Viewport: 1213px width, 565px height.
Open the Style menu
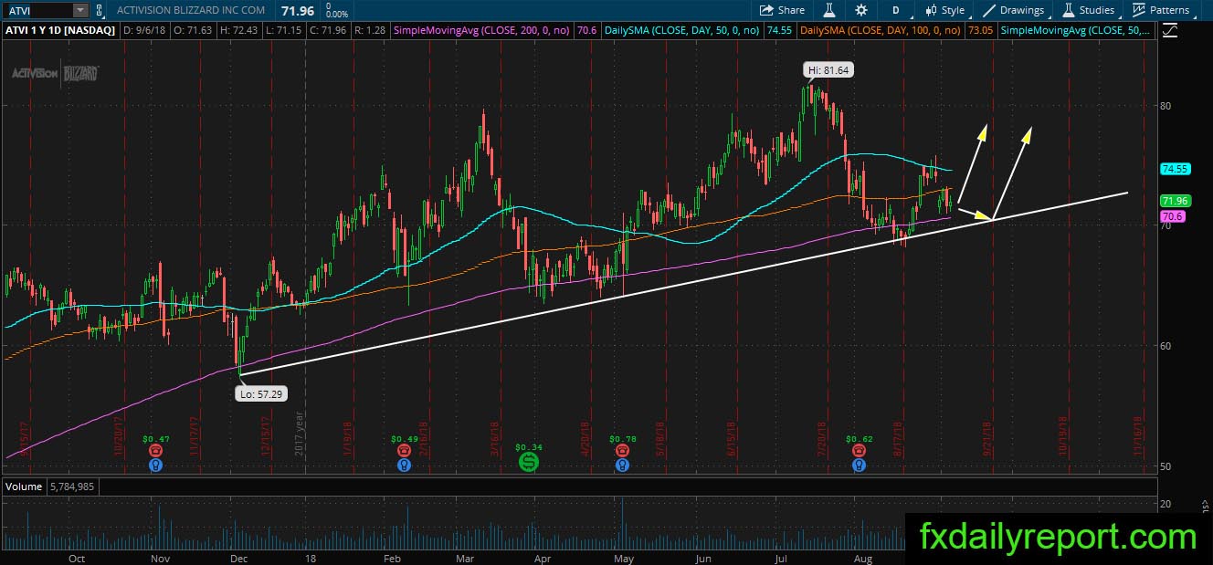tap(944, 10)
